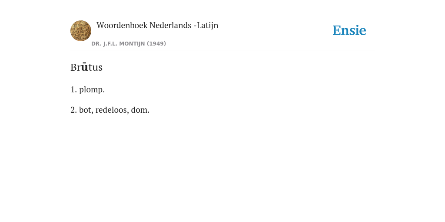445x222 pixels.
Task: Click the round Latin inscription avatar image
Action: pyautogui.click(x=81, y=31)
